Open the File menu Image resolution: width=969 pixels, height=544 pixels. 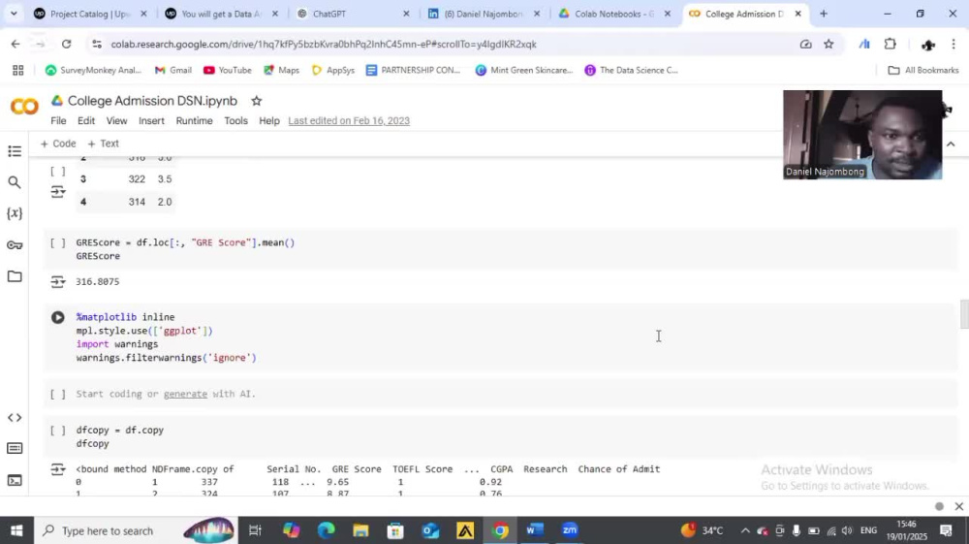point(58,120)
